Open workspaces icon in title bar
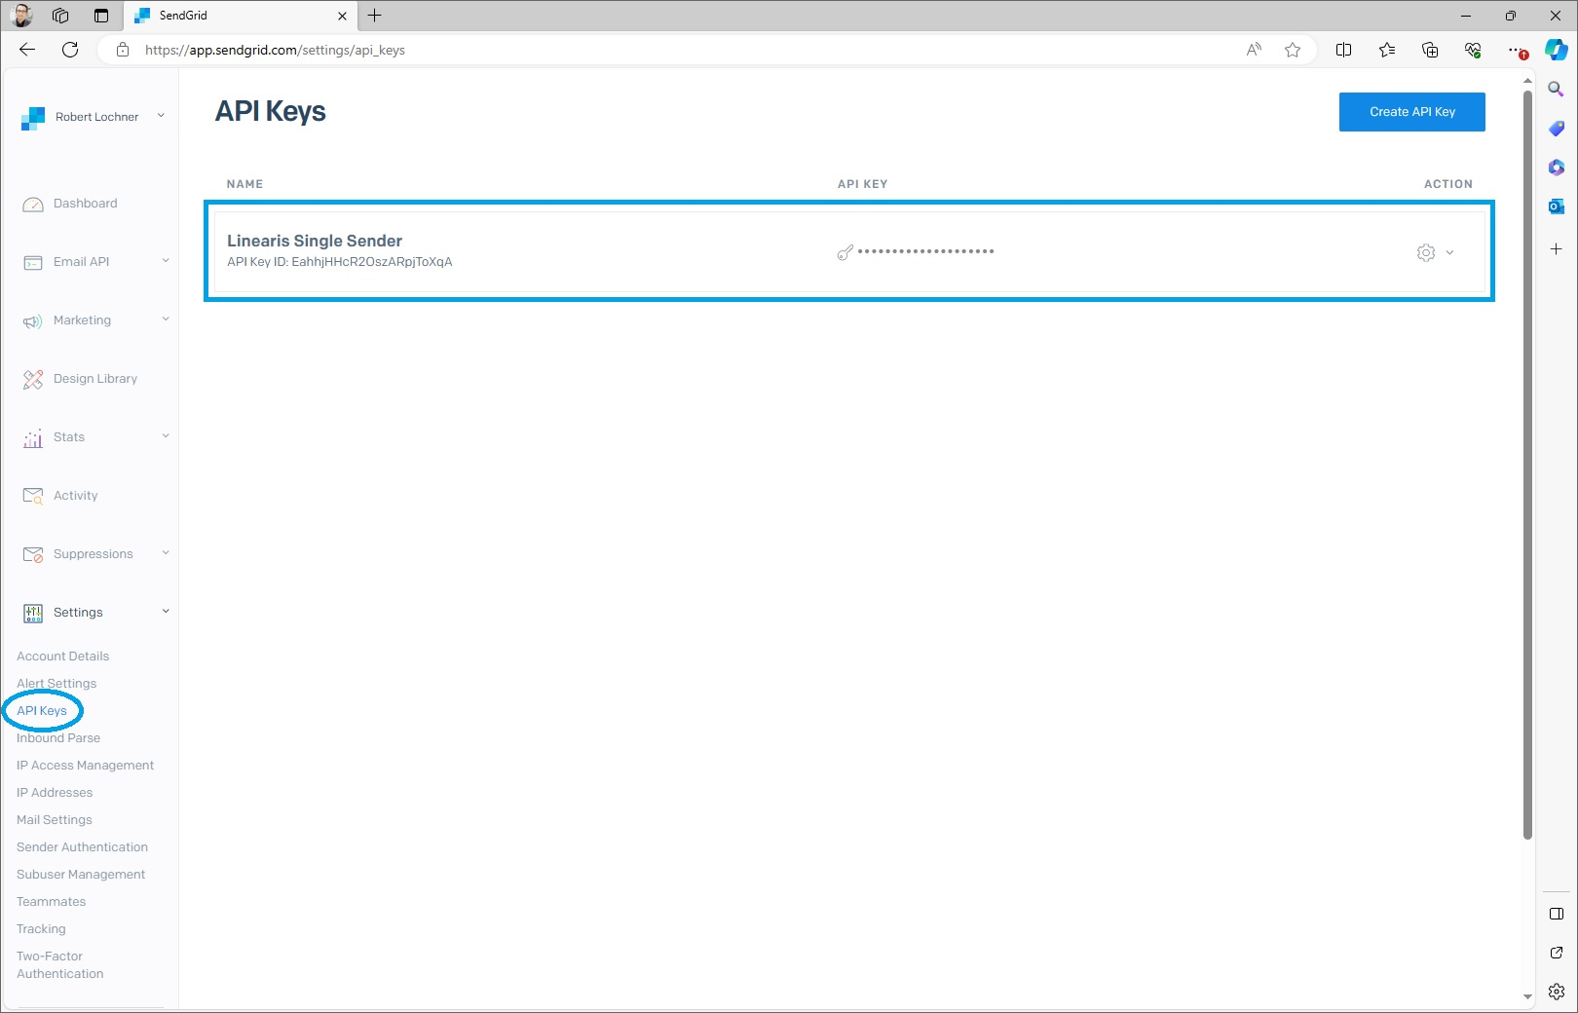Screen dimensions: 1578x1013 tap(60, 16)
